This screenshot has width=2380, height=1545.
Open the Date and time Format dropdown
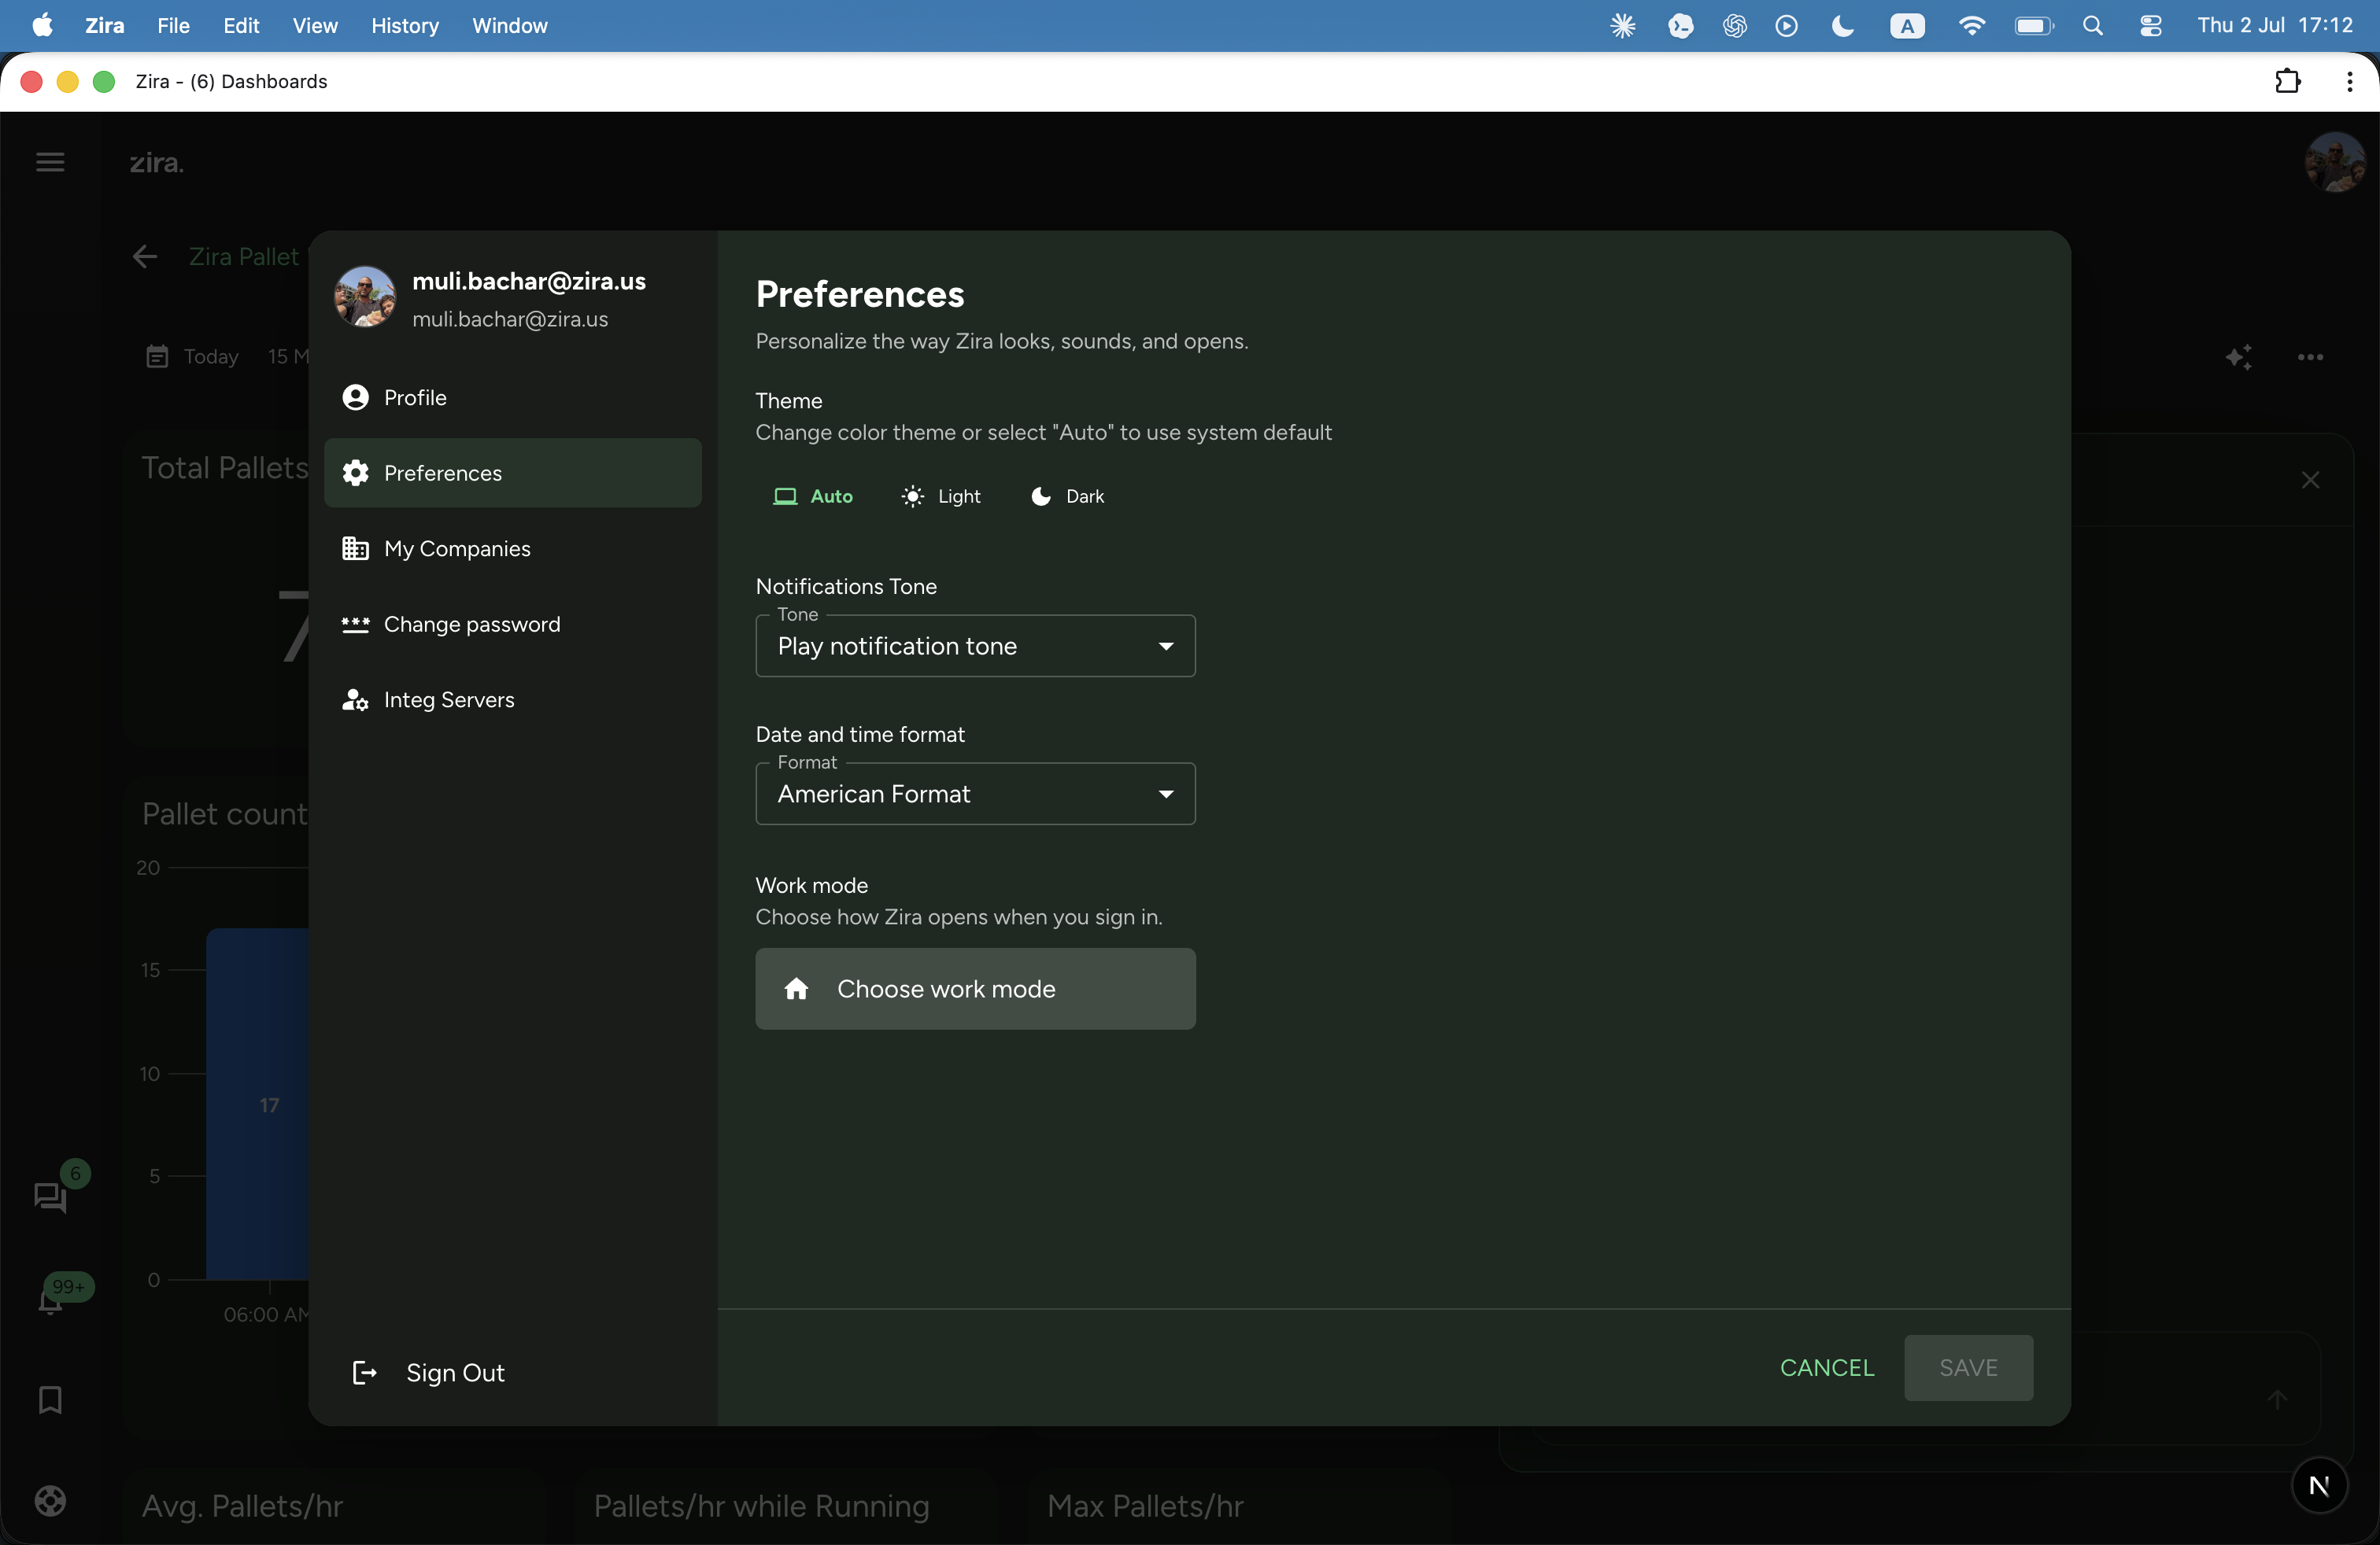click(x=975, y=794)
